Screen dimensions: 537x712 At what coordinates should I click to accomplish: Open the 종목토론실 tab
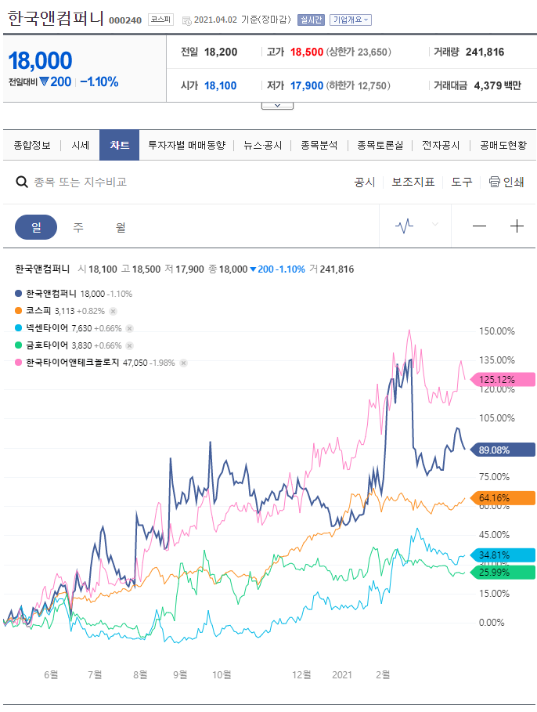[380, 146]
